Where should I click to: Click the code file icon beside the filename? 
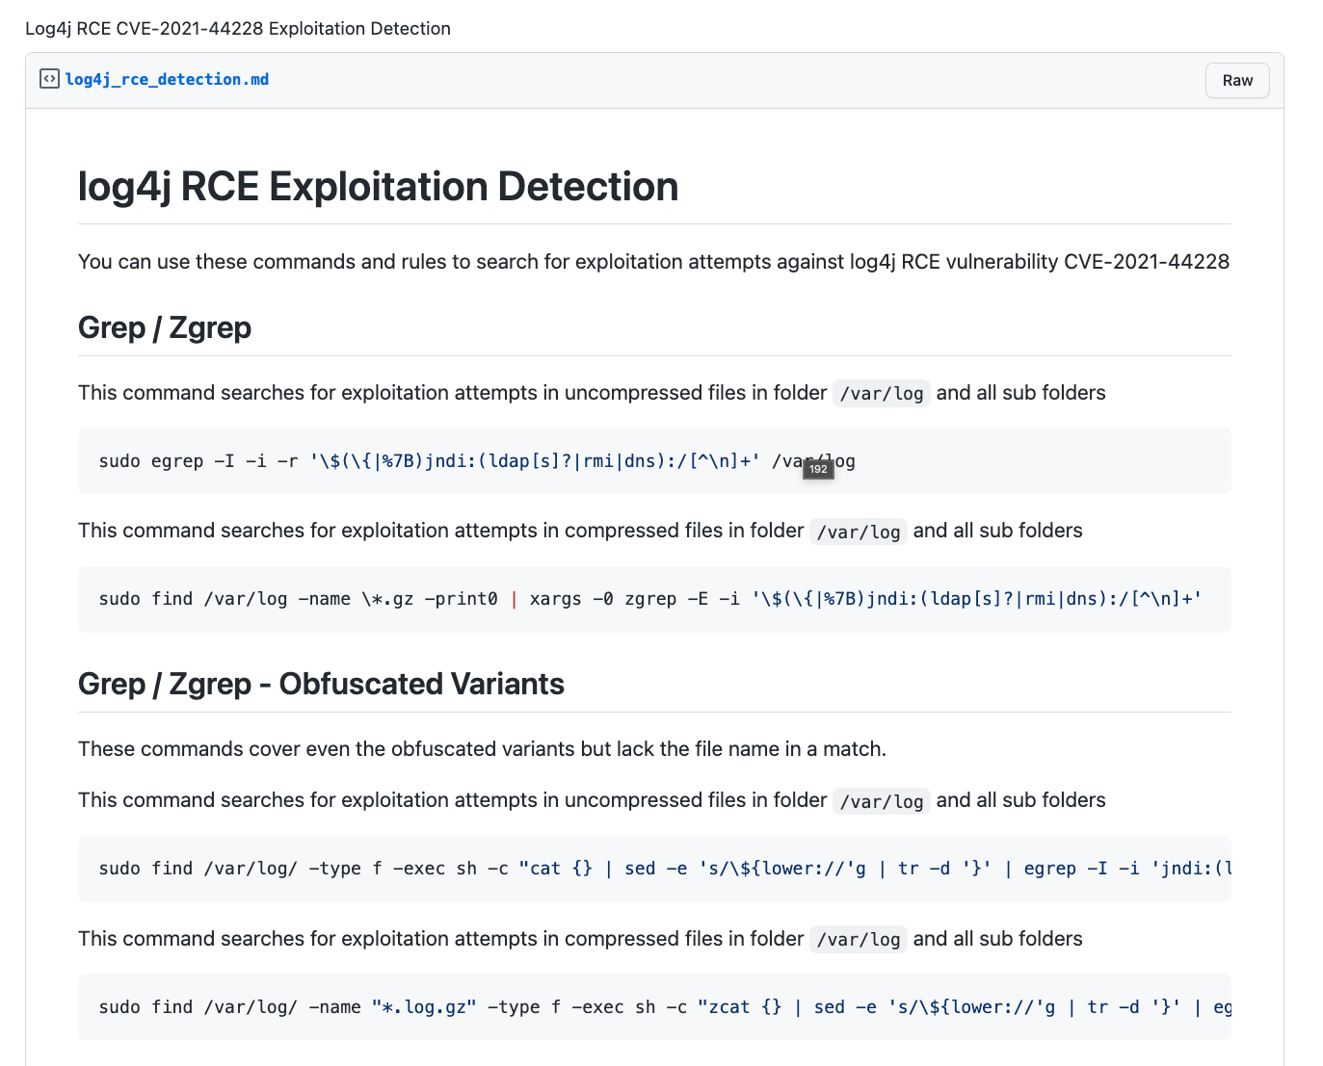(49, 79)
